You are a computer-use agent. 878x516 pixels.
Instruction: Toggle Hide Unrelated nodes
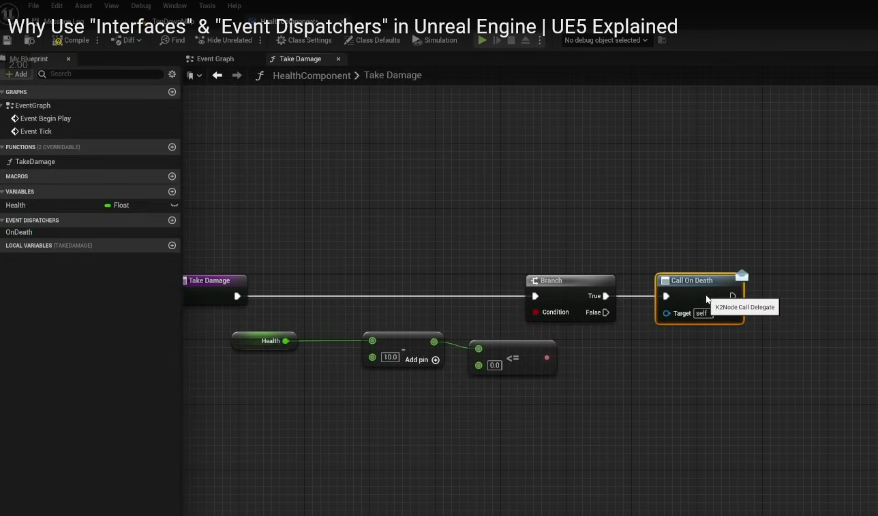click(224, 40)
